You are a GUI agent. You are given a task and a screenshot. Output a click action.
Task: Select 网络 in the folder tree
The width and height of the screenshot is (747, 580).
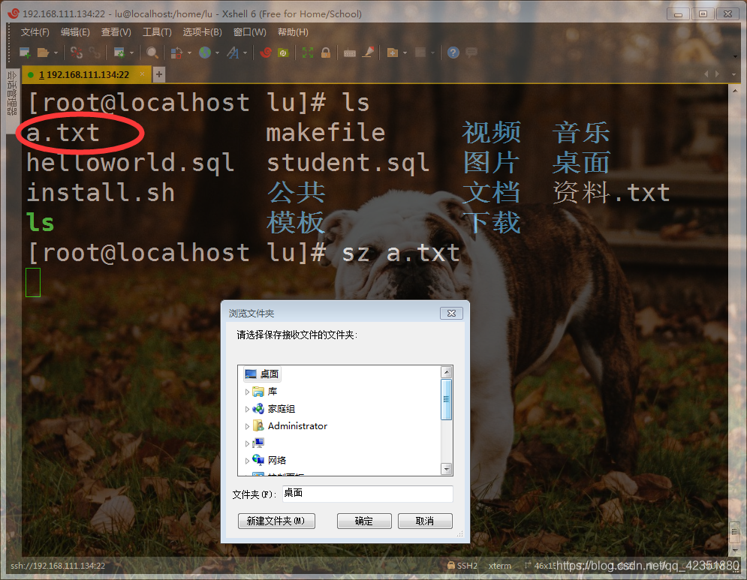pyautogui.click(x=276, y=460)
